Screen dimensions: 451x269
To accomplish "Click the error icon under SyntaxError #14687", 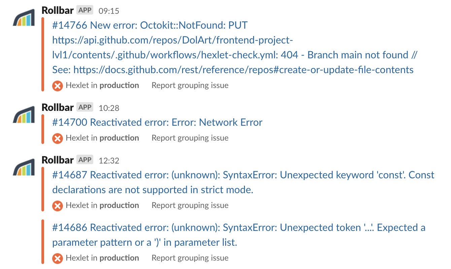I will click(57, 206).
